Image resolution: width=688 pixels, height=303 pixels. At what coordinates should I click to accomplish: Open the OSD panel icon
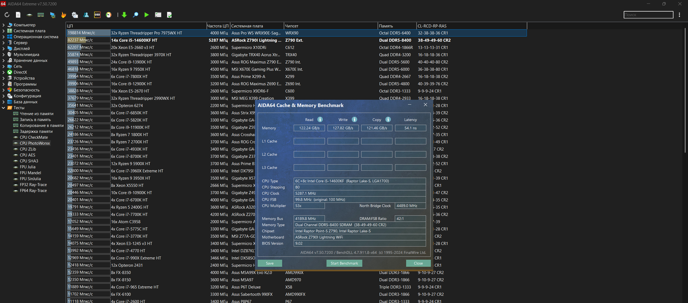pyautogui.click(x=97, y=15)
